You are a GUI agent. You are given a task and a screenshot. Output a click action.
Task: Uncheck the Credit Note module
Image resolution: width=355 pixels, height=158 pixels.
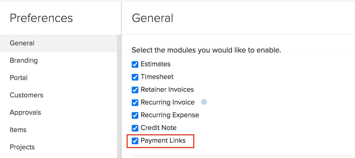(x=135, y=128)
